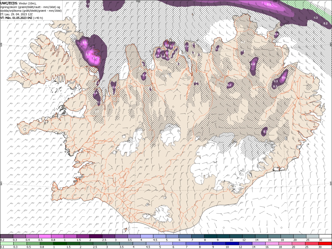Click the palest green 0.1–0.3 rain scale swatch

click(x=7, y=244)
